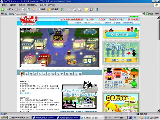Refresh the page with the green arrows icon
The width and height of the screenshot is (160, 120).
[28, 9]
